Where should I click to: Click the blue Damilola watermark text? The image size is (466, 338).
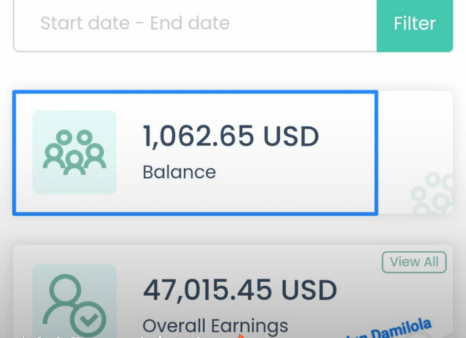pos(393,329)
